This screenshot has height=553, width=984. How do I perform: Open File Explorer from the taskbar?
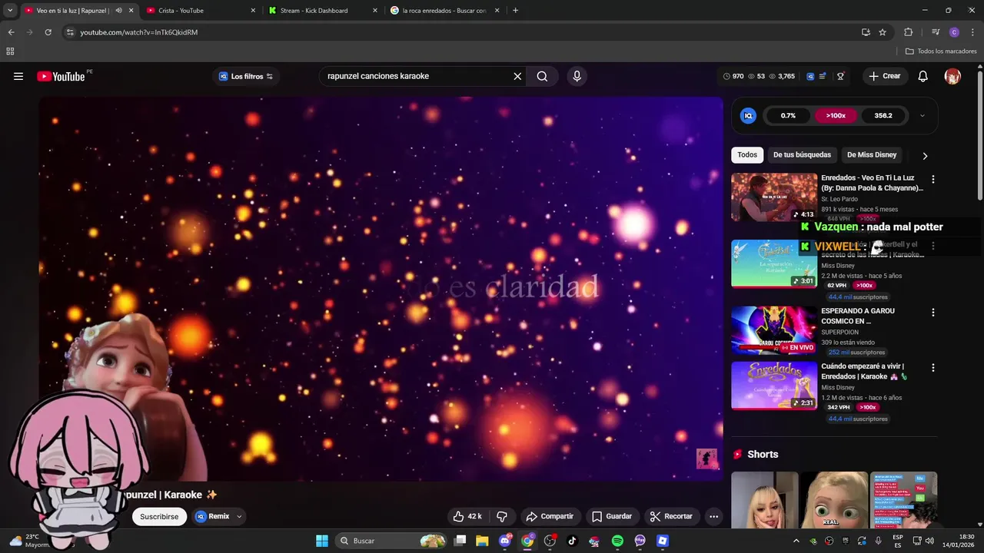pos(482,541)
